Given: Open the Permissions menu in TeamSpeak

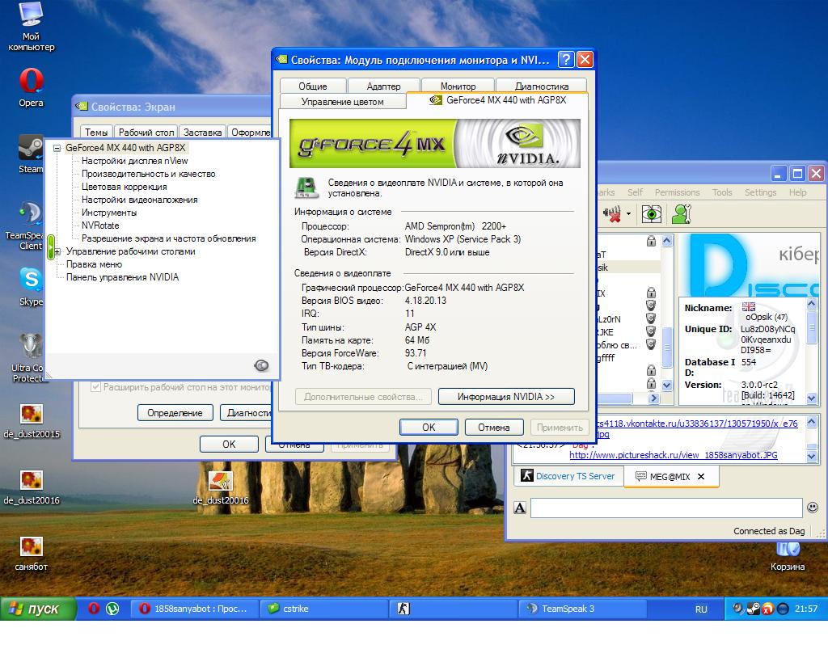Looking at the screenshot, I should pyautogui.click(x=677, y=192).
